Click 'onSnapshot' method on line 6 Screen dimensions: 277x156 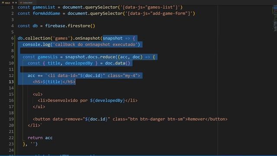coord(87,38)
